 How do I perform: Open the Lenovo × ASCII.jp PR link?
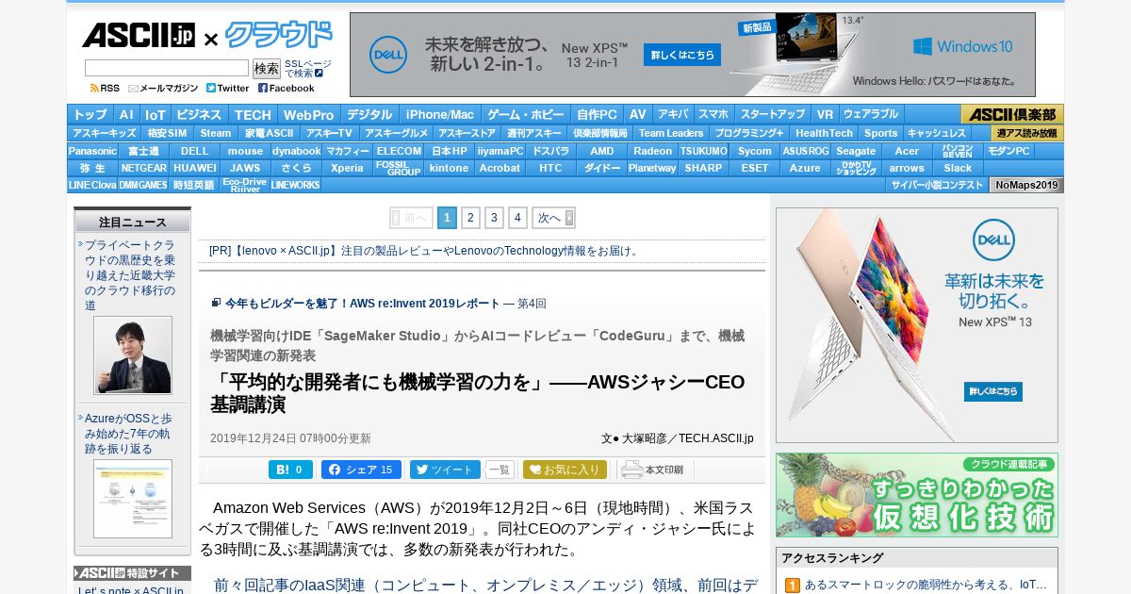pyautogui.click(x=424, y=251)
